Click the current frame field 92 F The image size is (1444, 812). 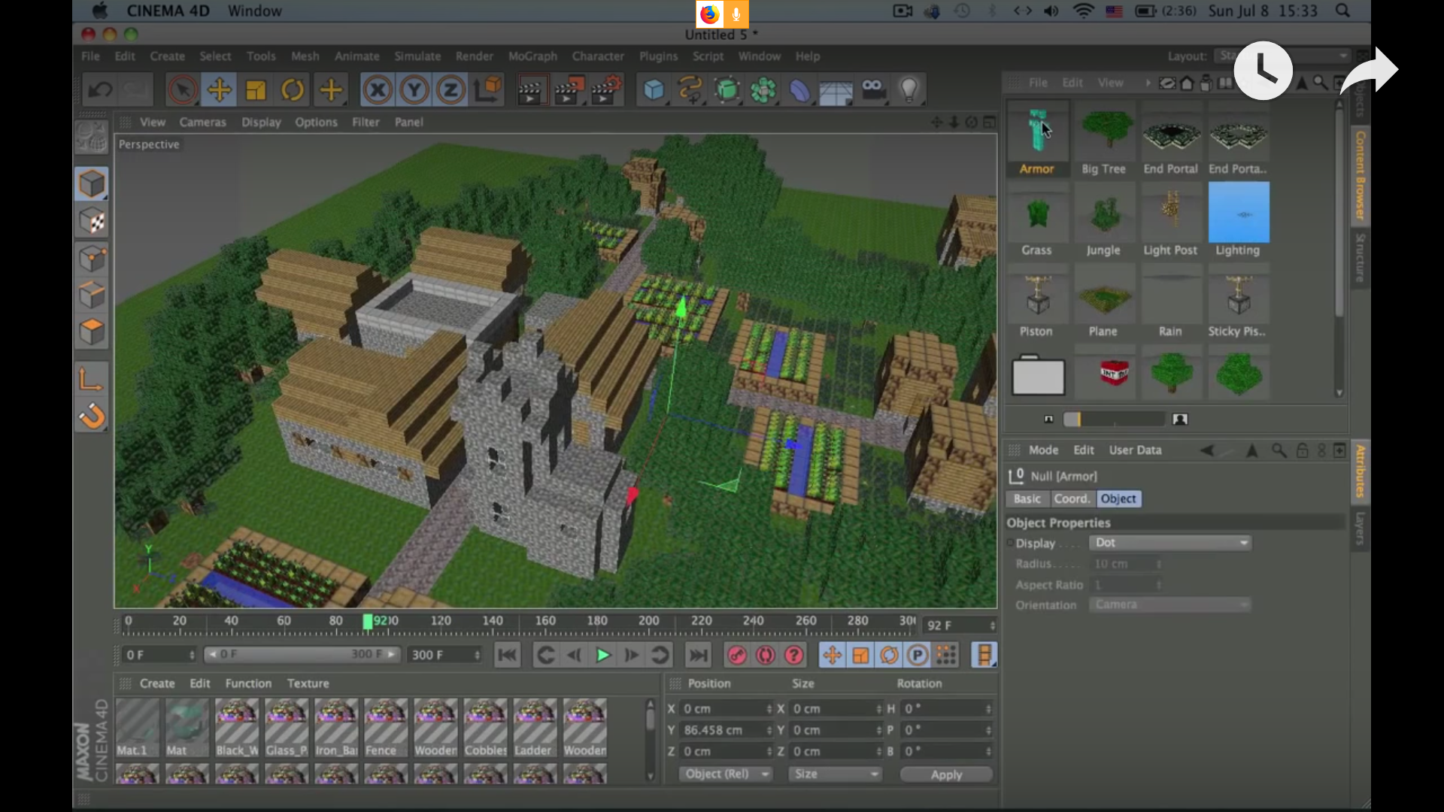pos(960,626)
